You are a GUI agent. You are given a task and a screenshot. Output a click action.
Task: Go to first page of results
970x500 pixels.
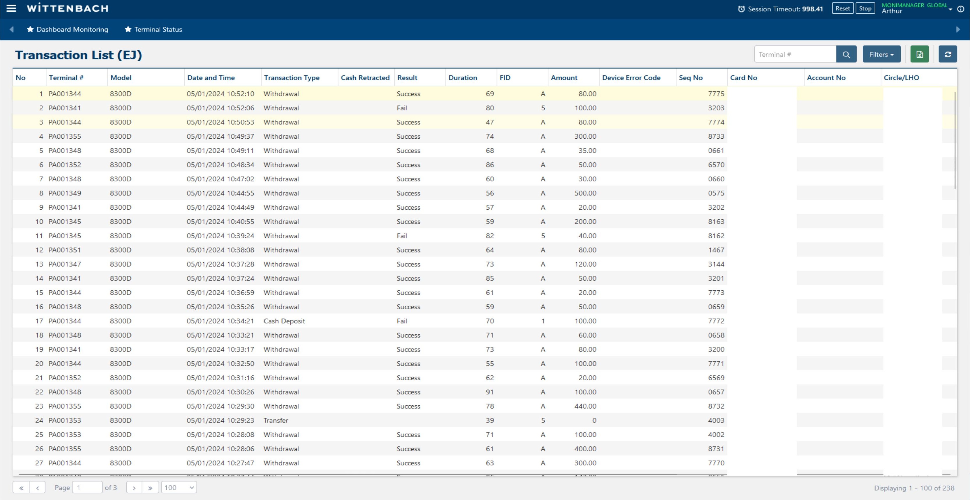pos(21,487)
